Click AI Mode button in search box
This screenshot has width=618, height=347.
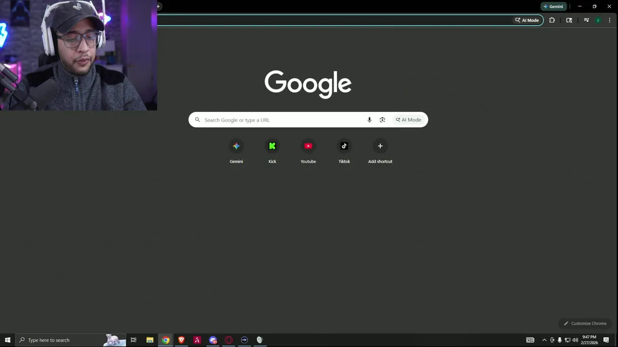408,120
